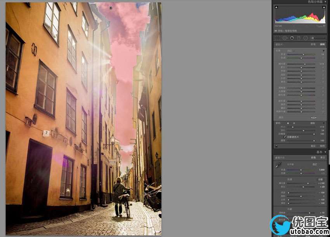Toggle shadow clipping triangle in histogram
The width and height of the screenshot is (330, 237).
coord(276,7)
